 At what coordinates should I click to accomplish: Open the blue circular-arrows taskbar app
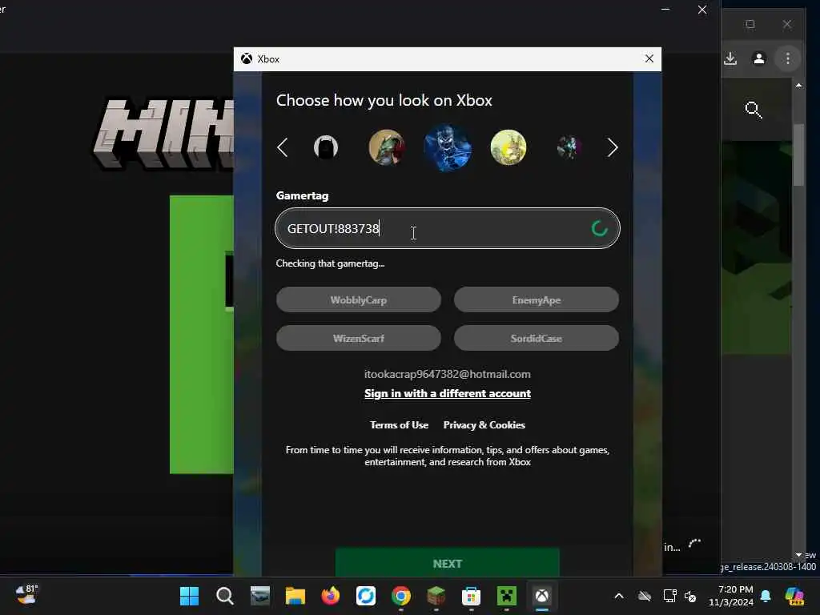[x=365, y=596]
